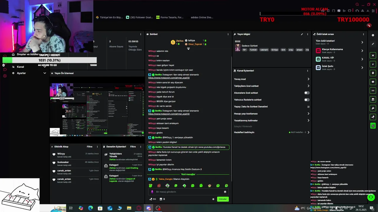Open chat settings gear beside Gönder
The width and height of the screenshot is (378, 212).
213,199
